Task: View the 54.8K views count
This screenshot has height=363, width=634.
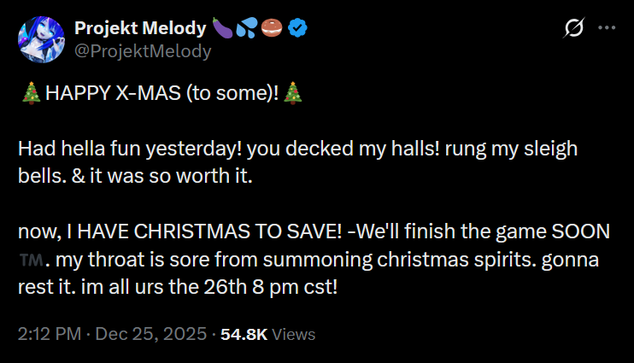Action: tap(244, 334)
